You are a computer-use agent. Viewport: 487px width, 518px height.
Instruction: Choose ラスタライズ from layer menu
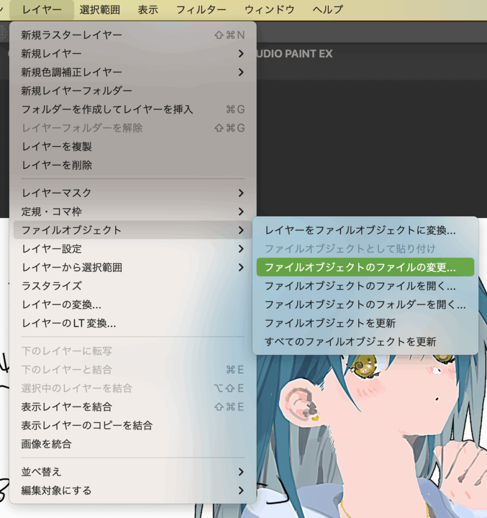click(x=133, y=286)
